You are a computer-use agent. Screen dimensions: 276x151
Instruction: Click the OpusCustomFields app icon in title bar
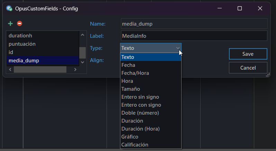pos(9,8)
